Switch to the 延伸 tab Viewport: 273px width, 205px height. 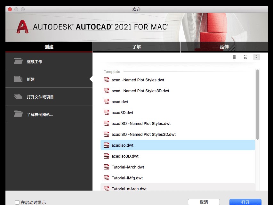pos(224,47)
